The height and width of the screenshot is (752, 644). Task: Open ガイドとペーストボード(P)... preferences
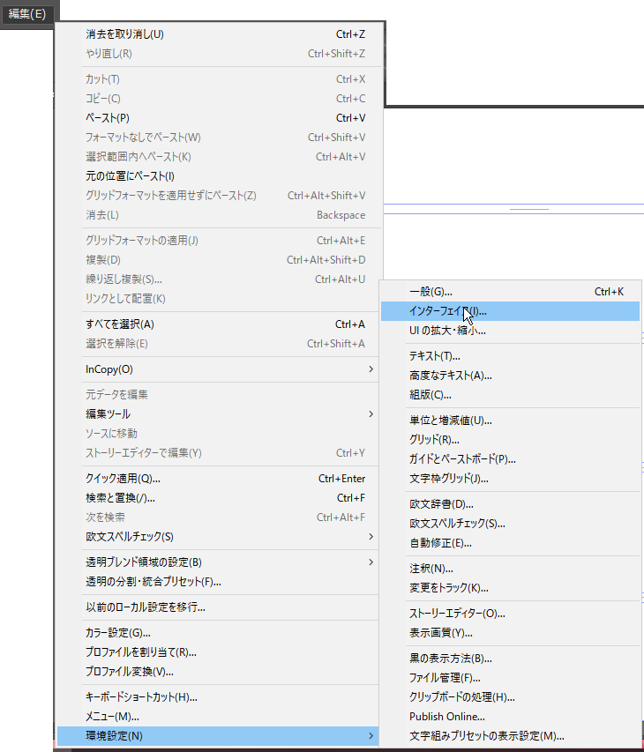(x=511, y=459)
